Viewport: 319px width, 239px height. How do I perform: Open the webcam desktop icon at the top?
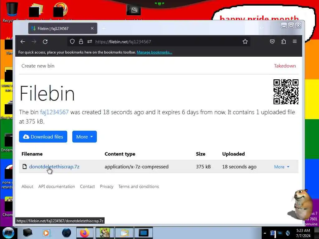(x=133, y=10)
